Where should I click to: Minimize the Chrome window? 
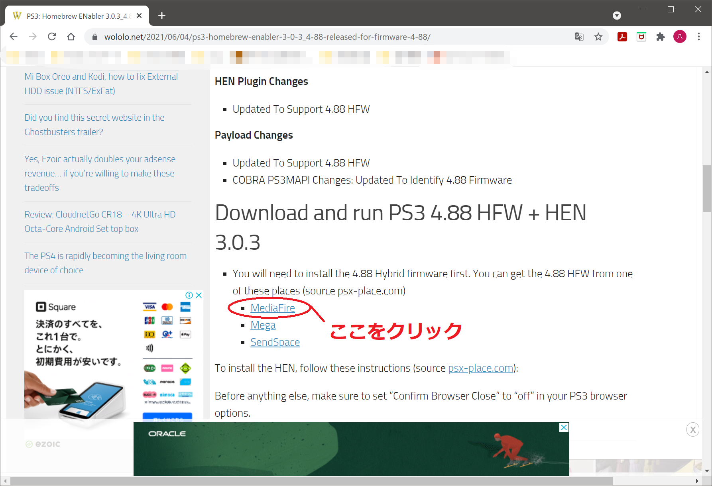tap(643, 9)
